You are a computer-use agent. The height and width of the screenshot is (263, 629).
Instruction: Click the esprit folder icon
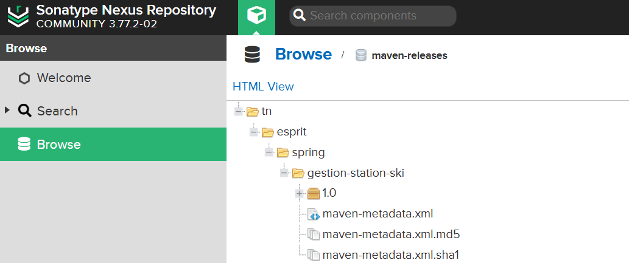(x=267, y=132)
